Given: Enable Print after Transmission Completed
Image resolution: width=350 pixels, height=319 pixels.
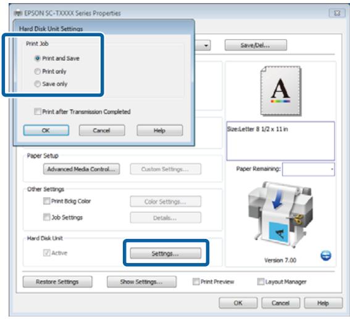Looking at the screenshot, I should (38, 111).
